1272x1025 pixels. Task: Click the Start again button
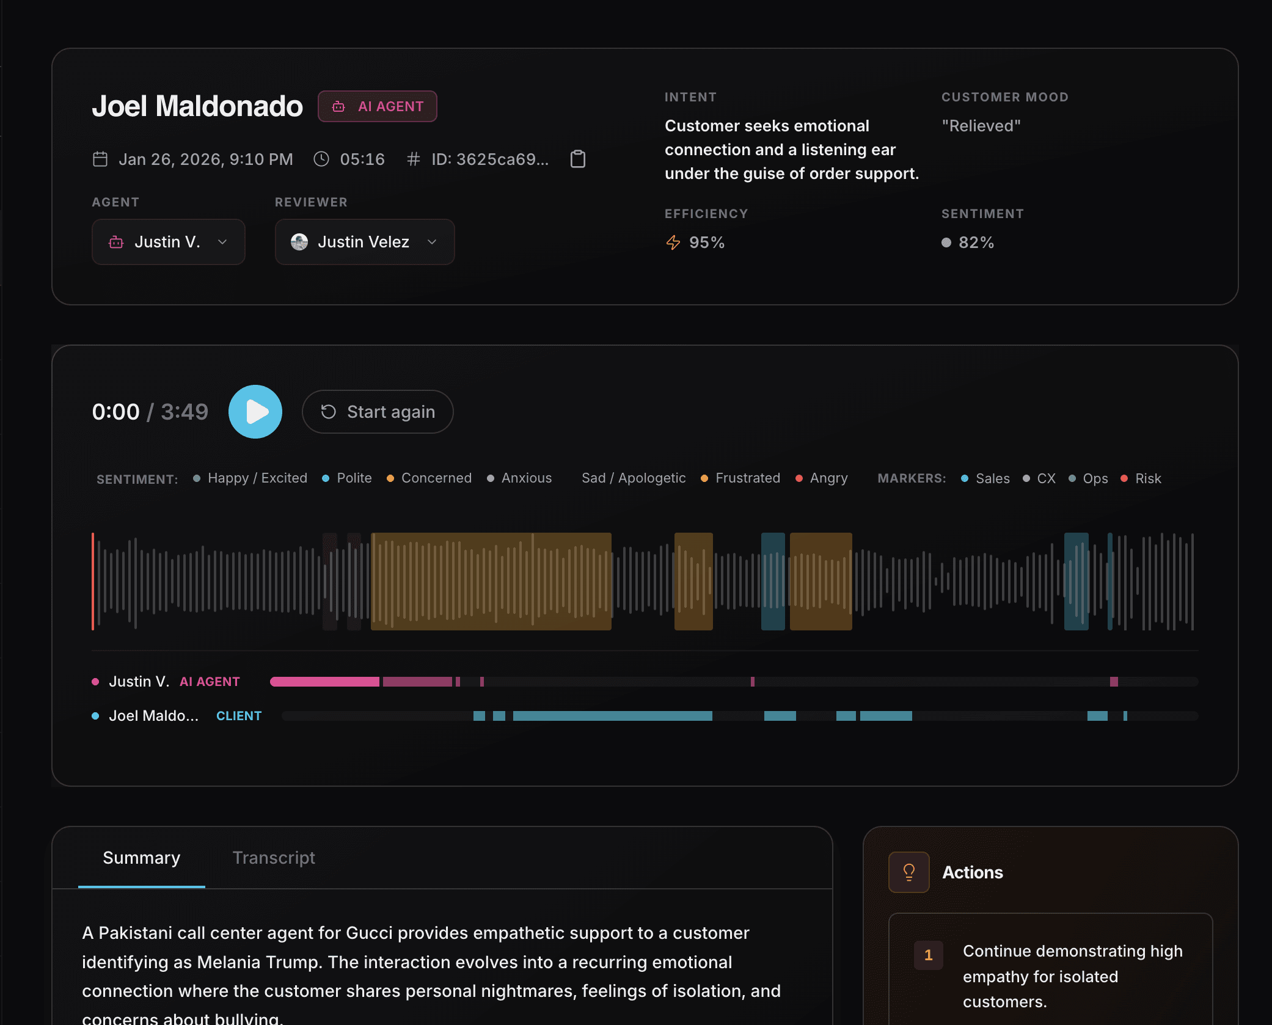(378, 412)
